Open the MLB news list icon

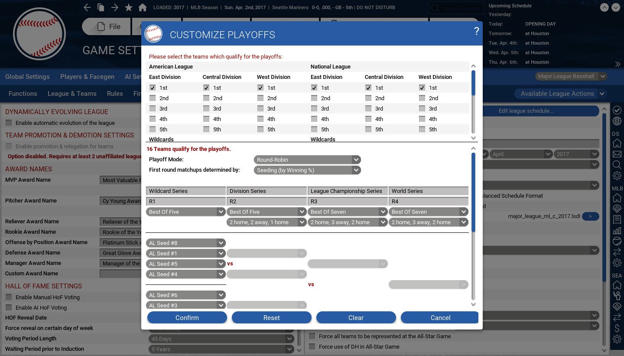pos(617,219)
